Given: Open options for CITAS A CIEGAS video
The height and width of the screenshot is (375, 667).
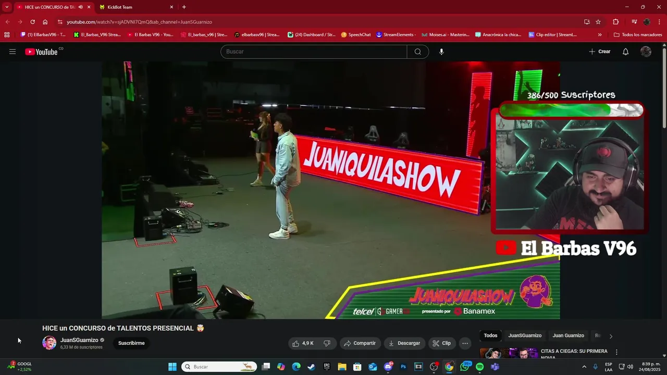Looking at the screenshot, I should (x=616, y=352).
